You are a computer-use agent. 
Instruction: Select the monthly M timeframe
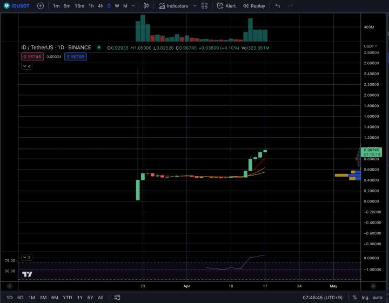tap(125, 6)
